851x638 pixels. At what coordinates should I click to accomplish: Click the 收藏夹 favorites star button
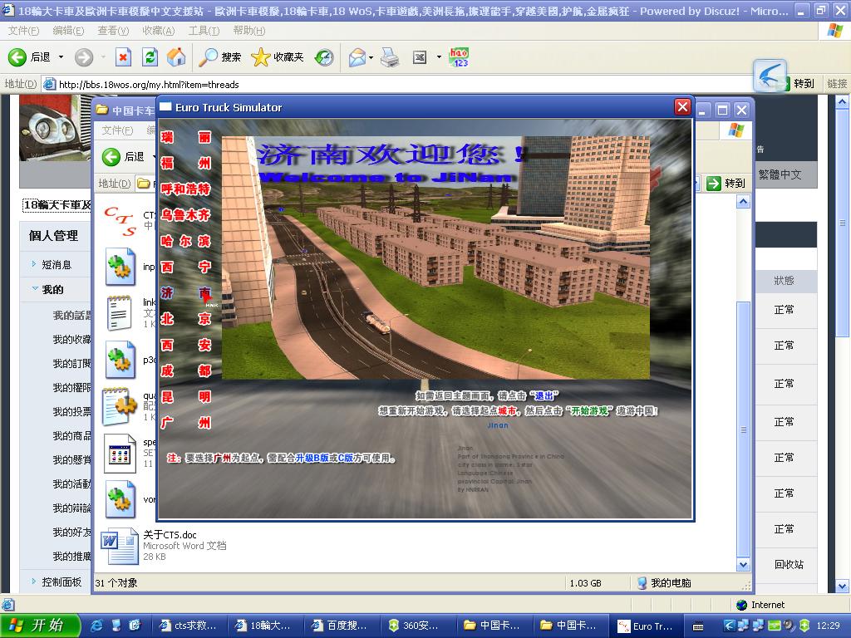pos(278,57)
